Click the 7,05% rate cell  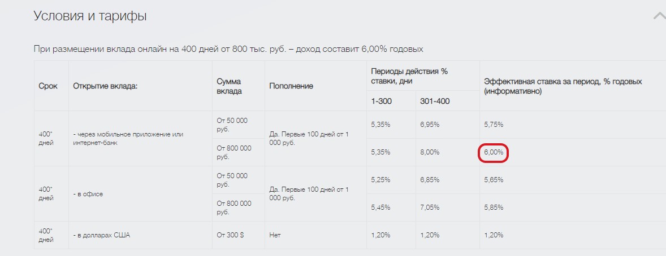(430, 208)
